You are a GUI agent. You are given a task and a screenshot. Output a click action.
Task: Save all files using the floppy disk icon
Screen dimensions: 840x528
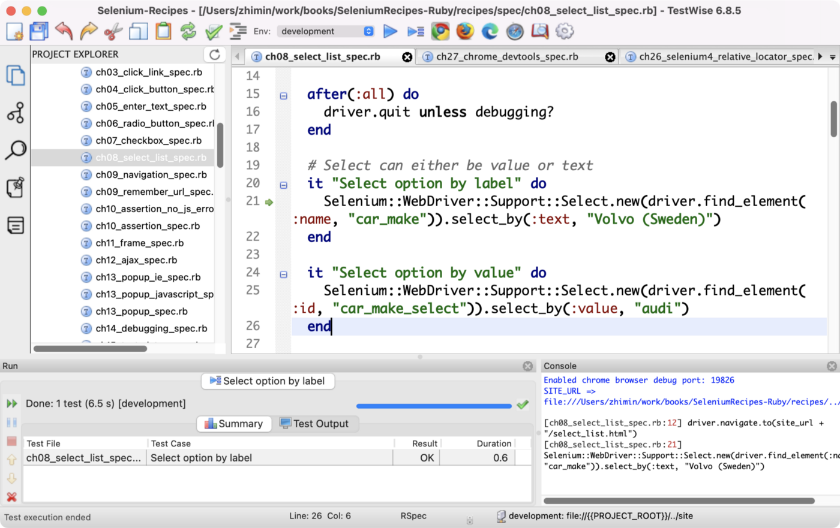click(39, 31)
